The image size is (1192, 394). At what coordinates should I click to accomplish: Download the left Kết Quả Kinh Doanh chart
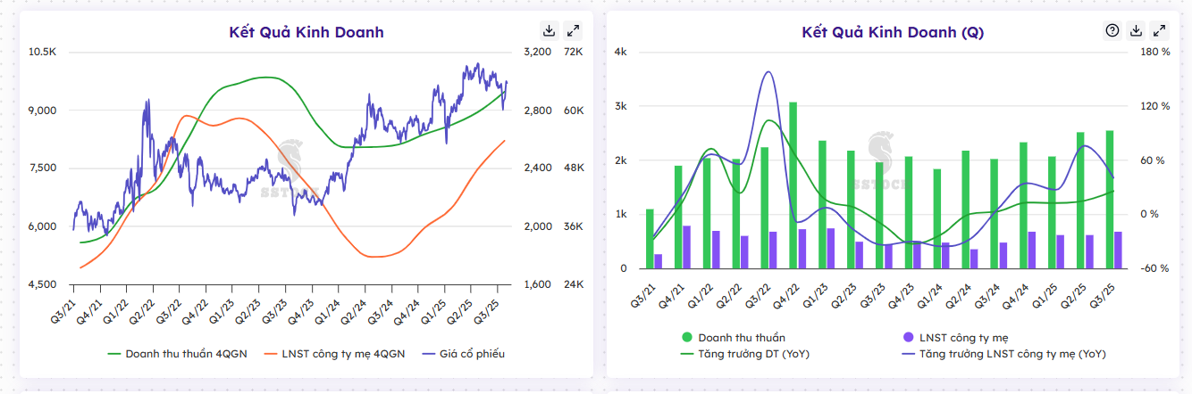[x=550, y=30]
